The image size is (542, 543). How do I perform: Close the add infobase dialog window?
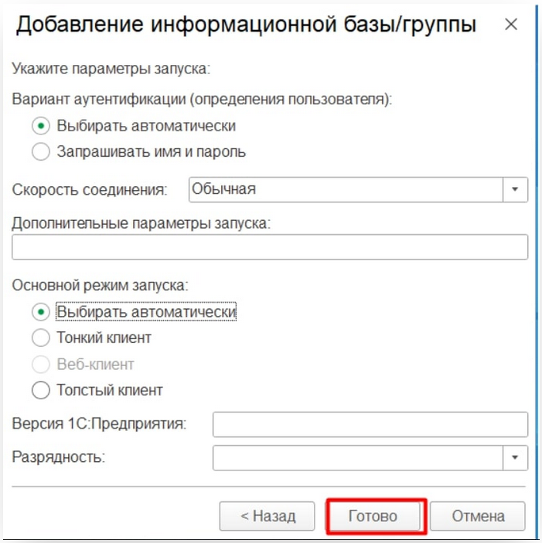[510, 25]
